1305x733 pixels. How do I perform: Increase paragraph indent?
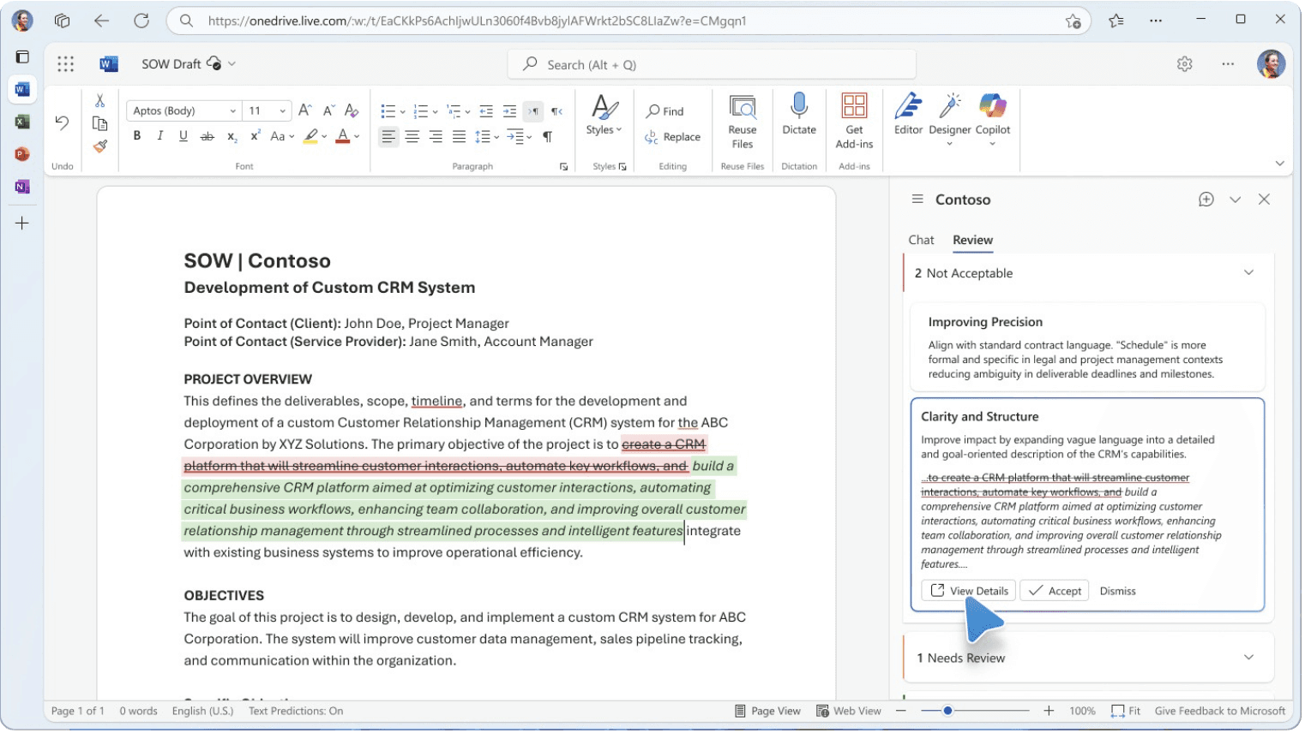[509, 111]
